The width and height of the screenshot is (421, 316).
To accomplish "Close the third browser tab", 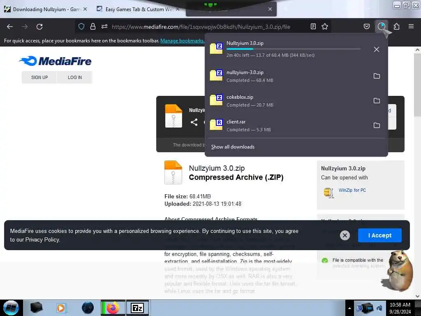I will [x=270, y=9].
